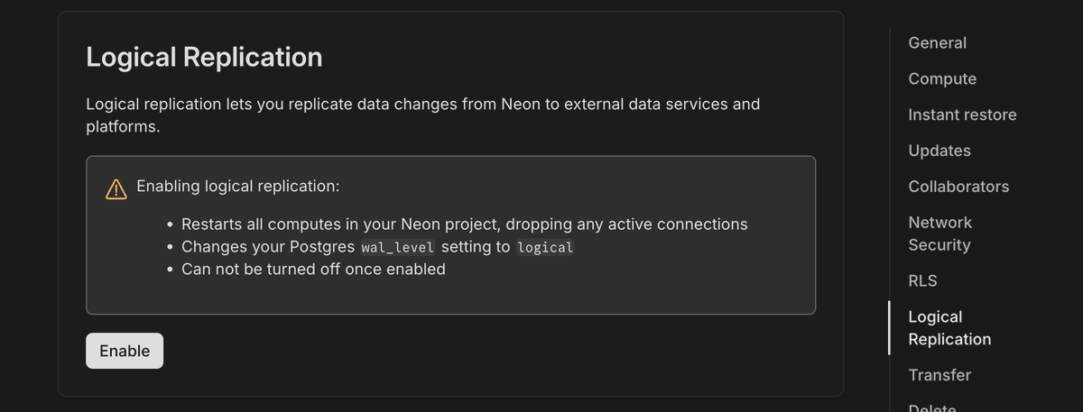Open the Delete section in the sidebar
Viewport: 1083px width, 412px height.
pyautogui.click(x=932, y=407)
